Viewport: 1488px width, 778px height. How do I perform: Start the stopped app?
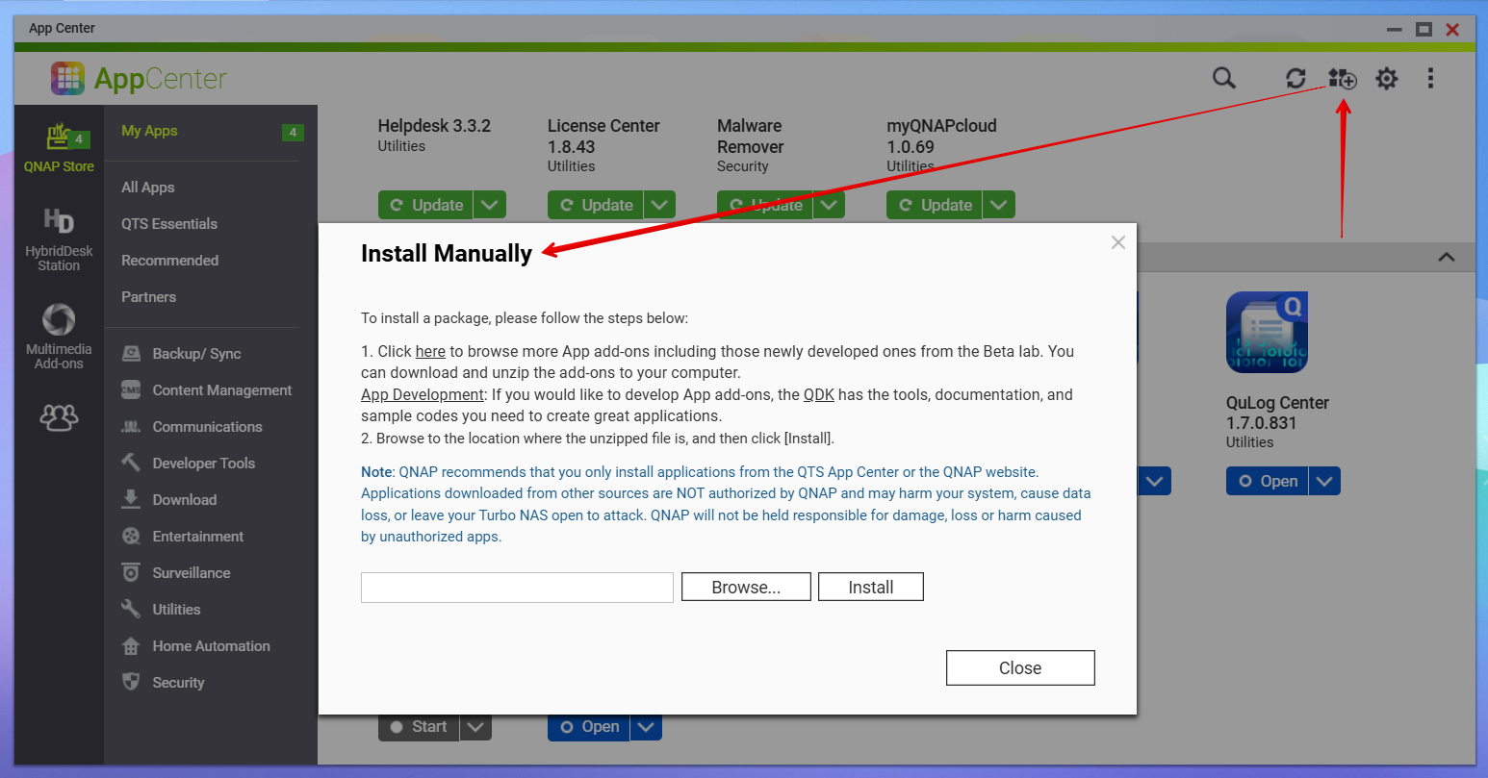pyautogui.click(x=419, y=727)
